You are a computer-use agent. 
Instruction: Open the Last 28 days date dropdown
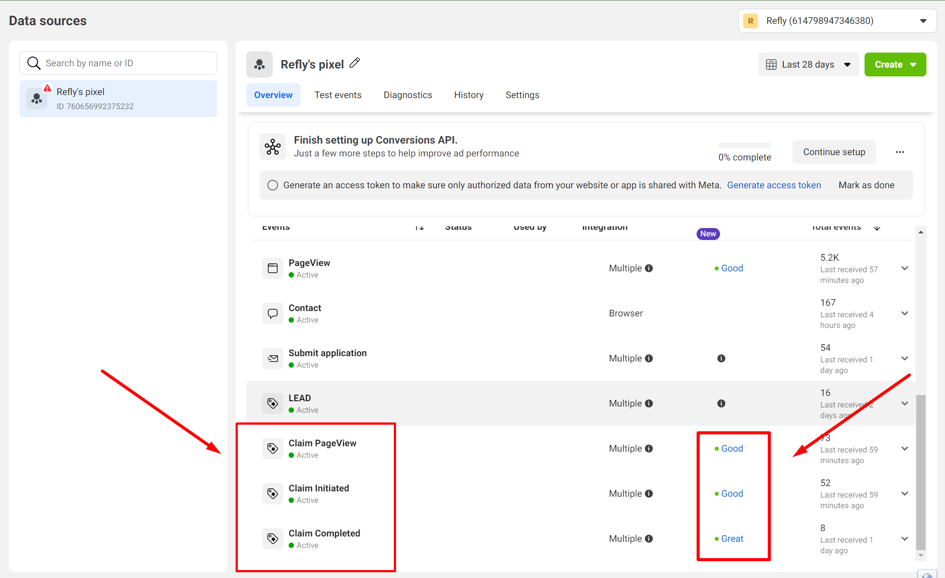tap(808, 65)
